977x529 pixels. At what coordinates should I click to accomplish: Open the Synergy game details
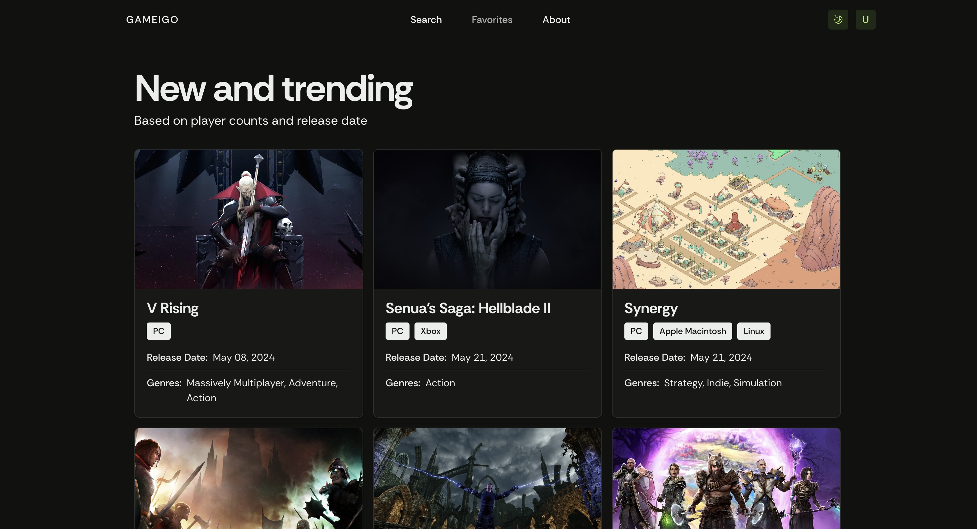pos(651,308)
